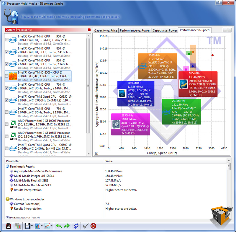This screenshot has height=232, width=236.
Task: Click the Benchmark Results group icon
Action: tap(8, 166)
